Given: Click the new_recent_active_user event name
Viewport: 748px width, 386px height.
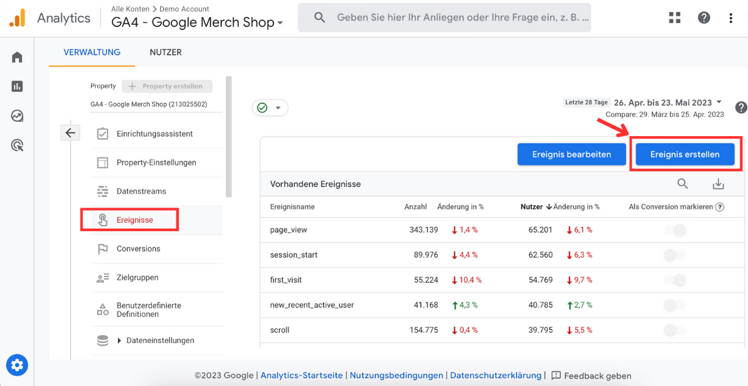Looking at the screenshot, I should 312,305.
